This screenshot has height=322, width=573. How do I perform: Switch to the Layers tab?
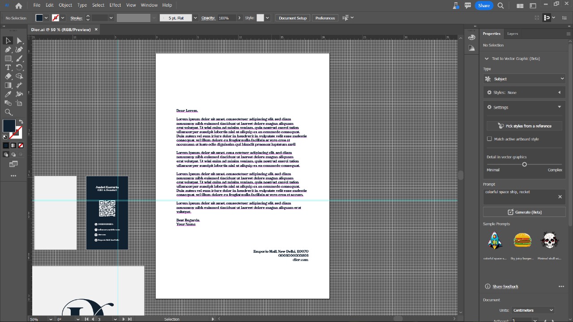513,34
